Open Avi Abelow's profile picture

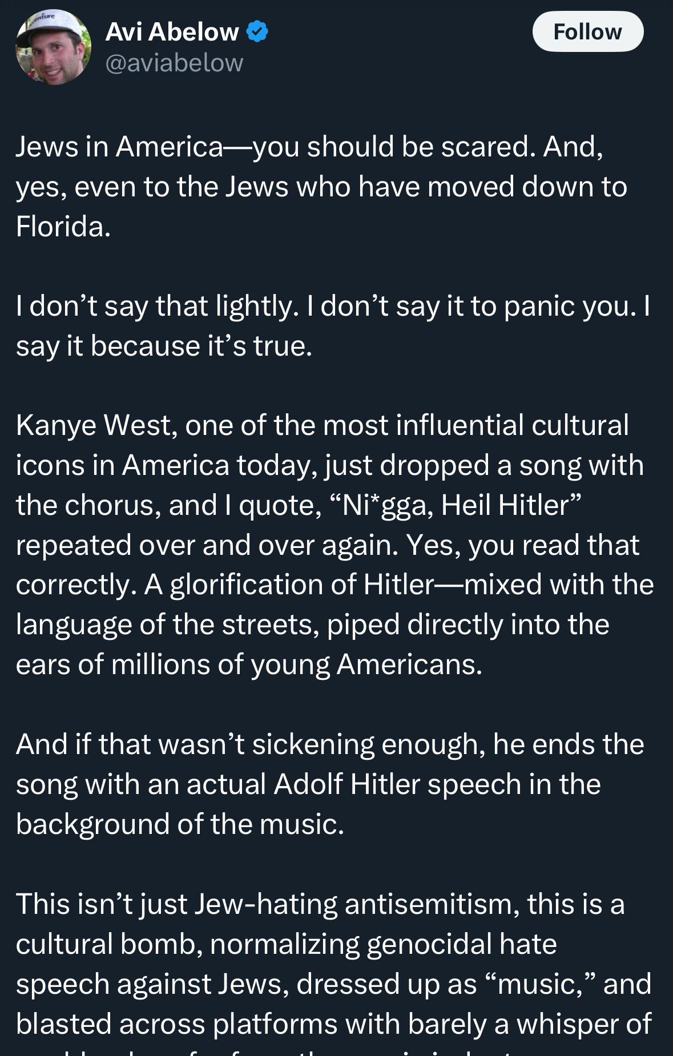click(x=53, y=47)
